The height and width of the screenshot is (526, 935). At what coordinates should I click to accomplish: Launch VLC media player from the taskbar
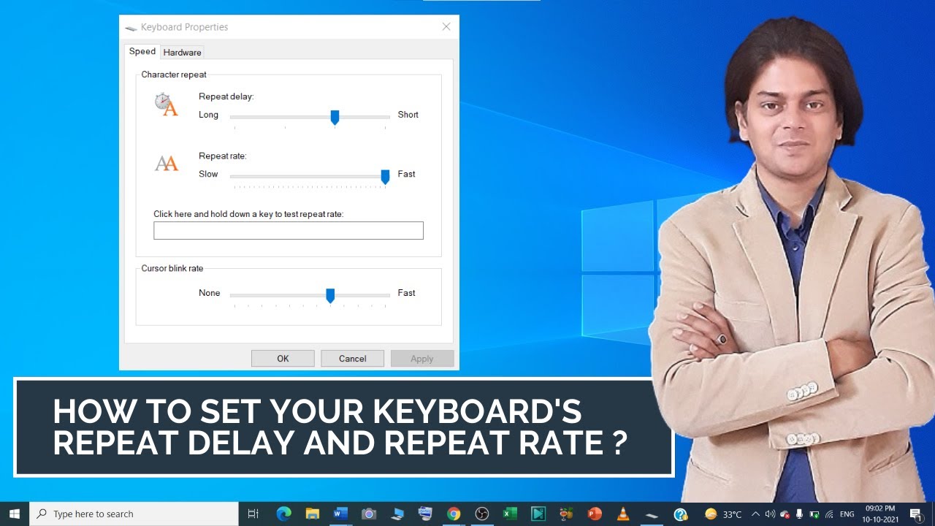point(623,514)
